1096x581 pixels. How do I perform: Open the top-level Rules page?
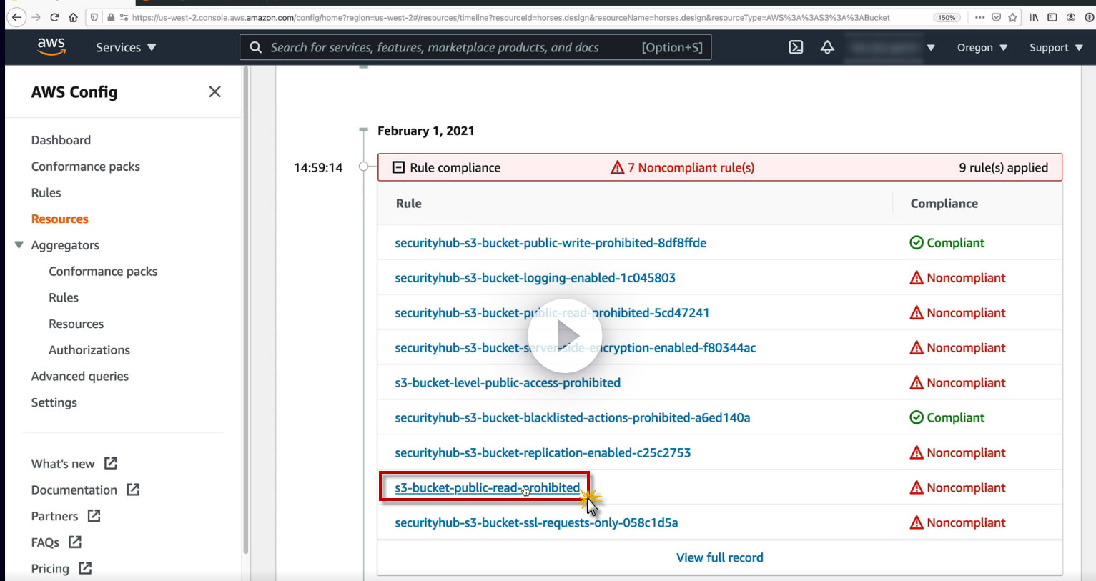[x=46, y=192]
